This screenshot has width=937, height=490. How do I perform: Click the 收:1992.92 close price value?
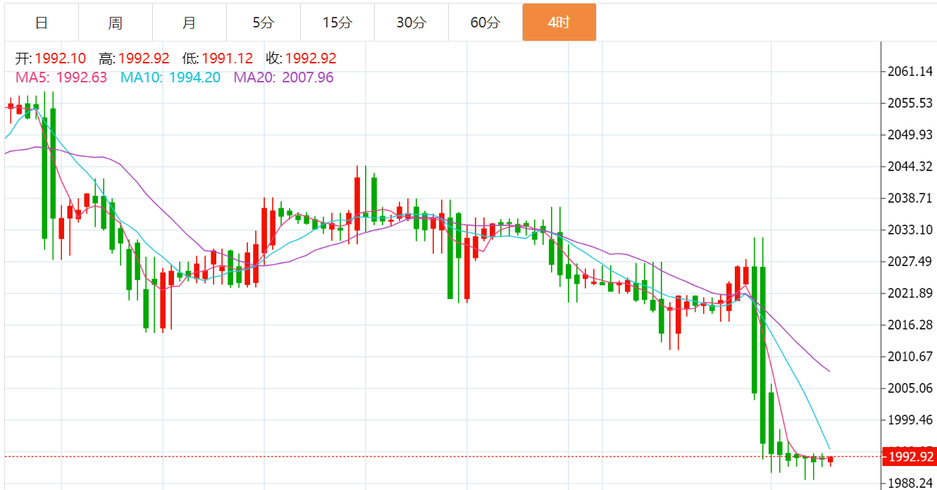[x=301, y=59]
